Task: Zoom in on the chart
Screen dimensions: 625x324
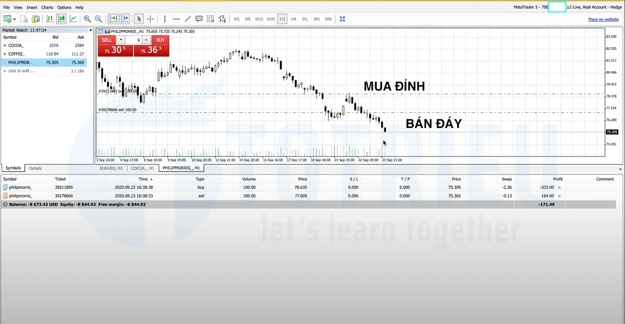Action: (87, 19)
